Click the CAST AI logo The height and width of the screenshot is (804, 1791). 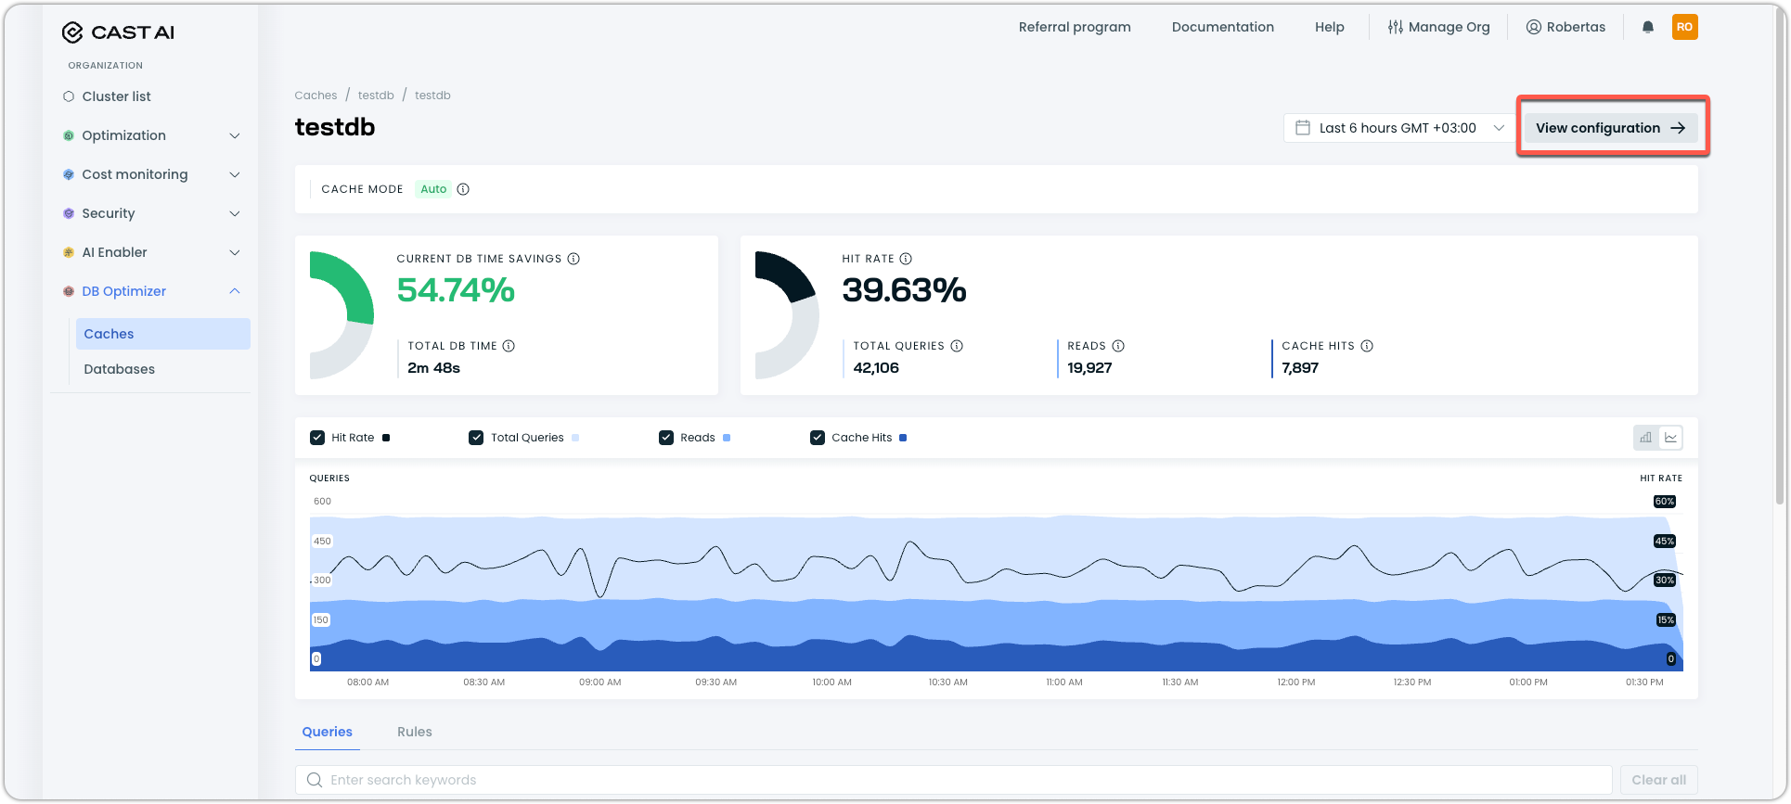[x=118, y=32]
